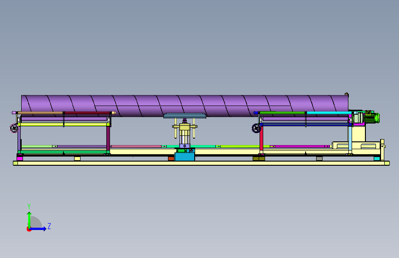Select the large purple spiral duct tube

tap(185, 106)
